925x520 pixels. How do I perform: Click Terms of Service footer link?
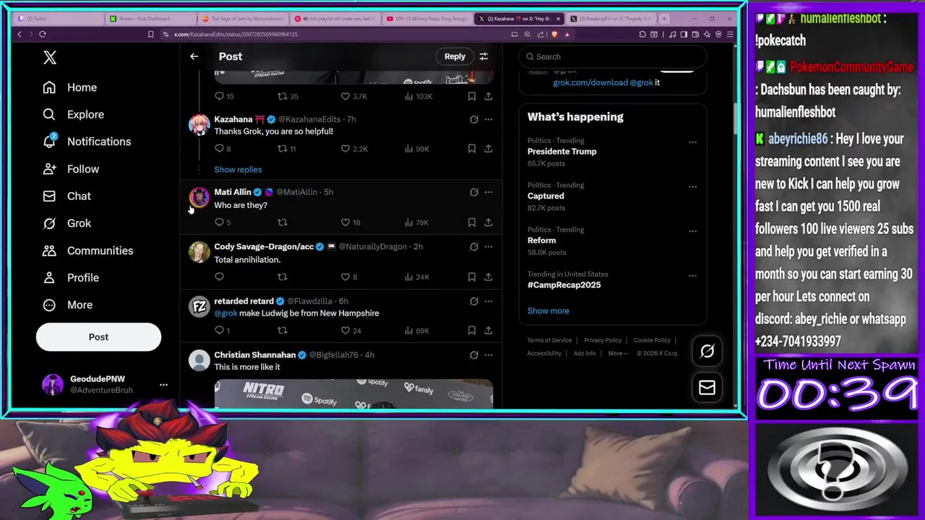point(549,340)
